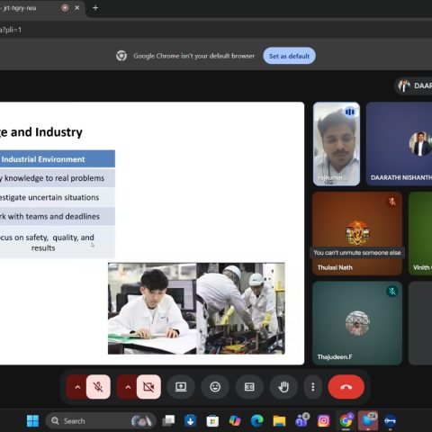Switch to Google Chrome on taskbar
The image size is (432, 432).
click(346, 421)
